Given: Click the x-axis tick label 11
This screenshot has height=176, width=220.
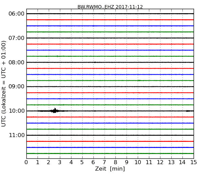Looking at the screenshot, I should point(149,162).
